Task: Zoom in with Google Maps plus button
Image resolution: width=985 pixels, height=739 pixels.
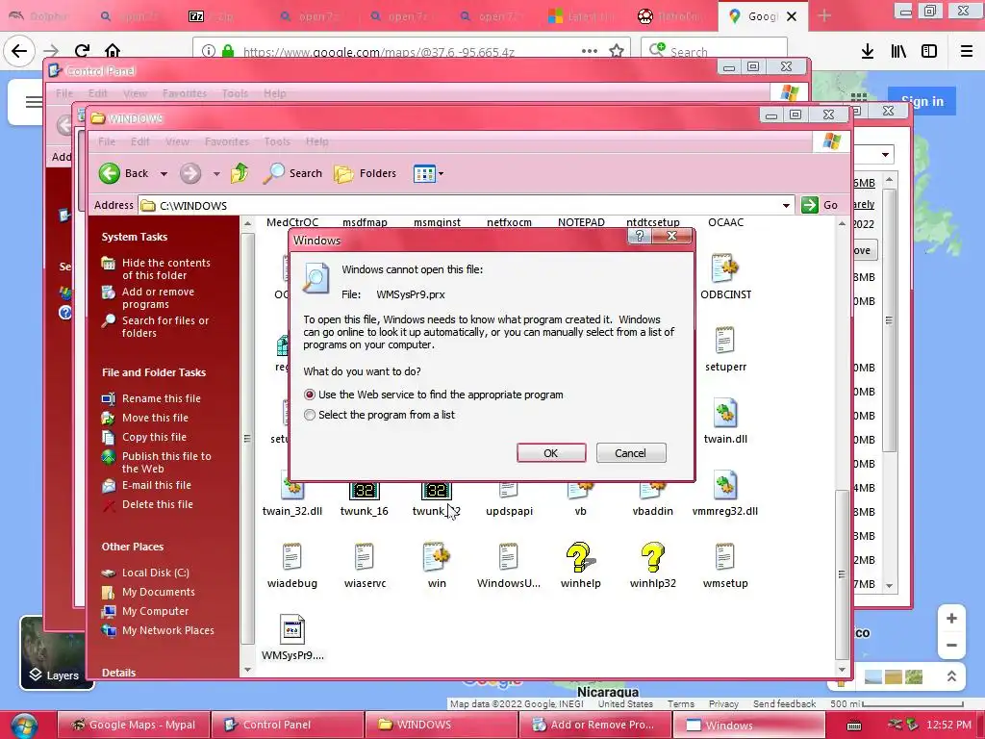Action: (x=951, y=619)
